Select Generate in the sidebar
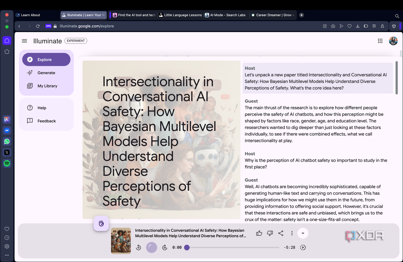The image size is (403, 262). tap(46, 73)
